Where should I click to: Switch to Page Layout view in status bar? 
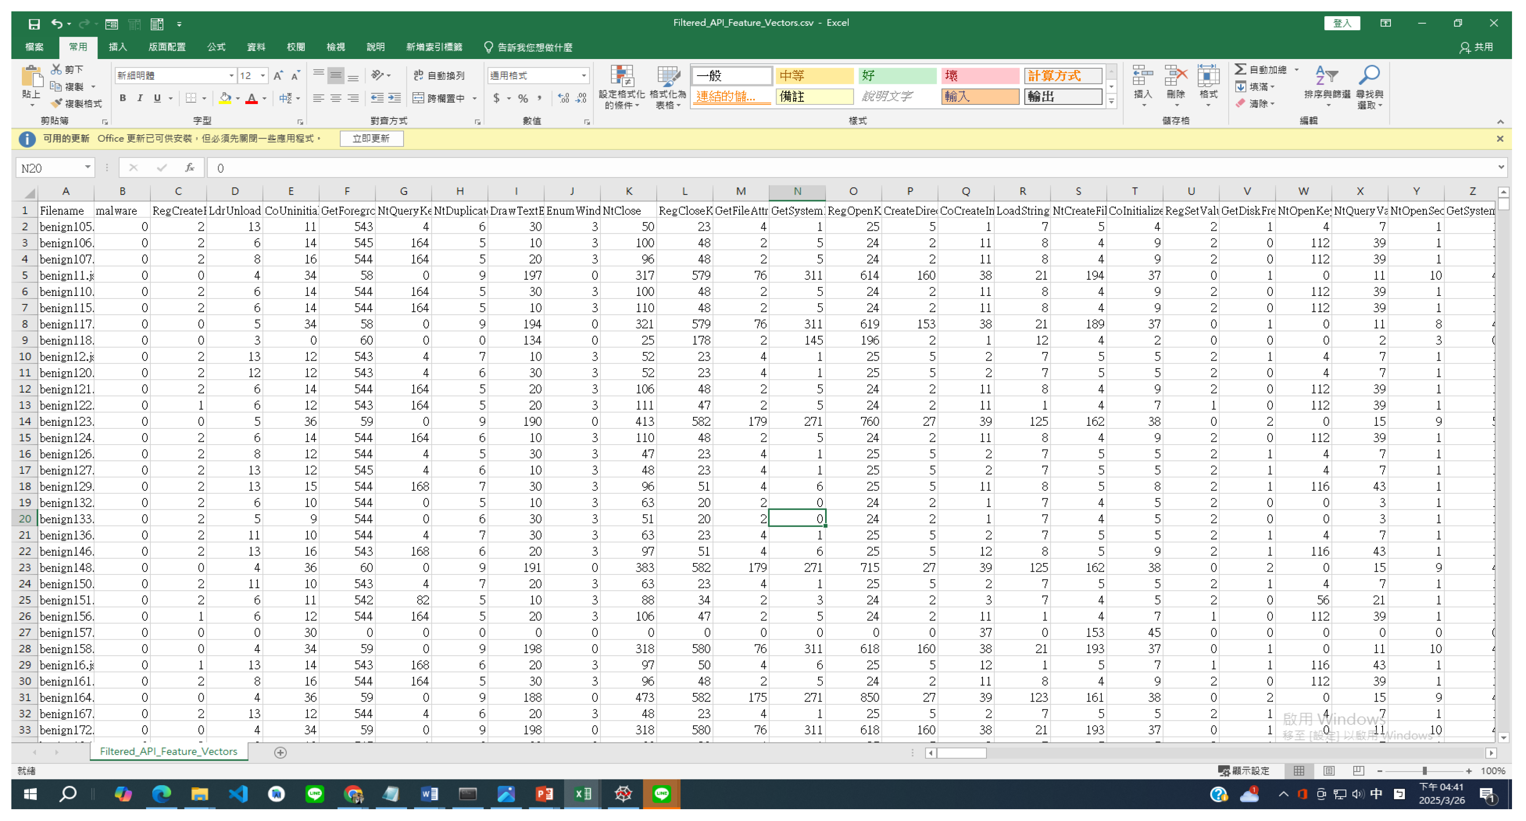tap(1329, 771)
